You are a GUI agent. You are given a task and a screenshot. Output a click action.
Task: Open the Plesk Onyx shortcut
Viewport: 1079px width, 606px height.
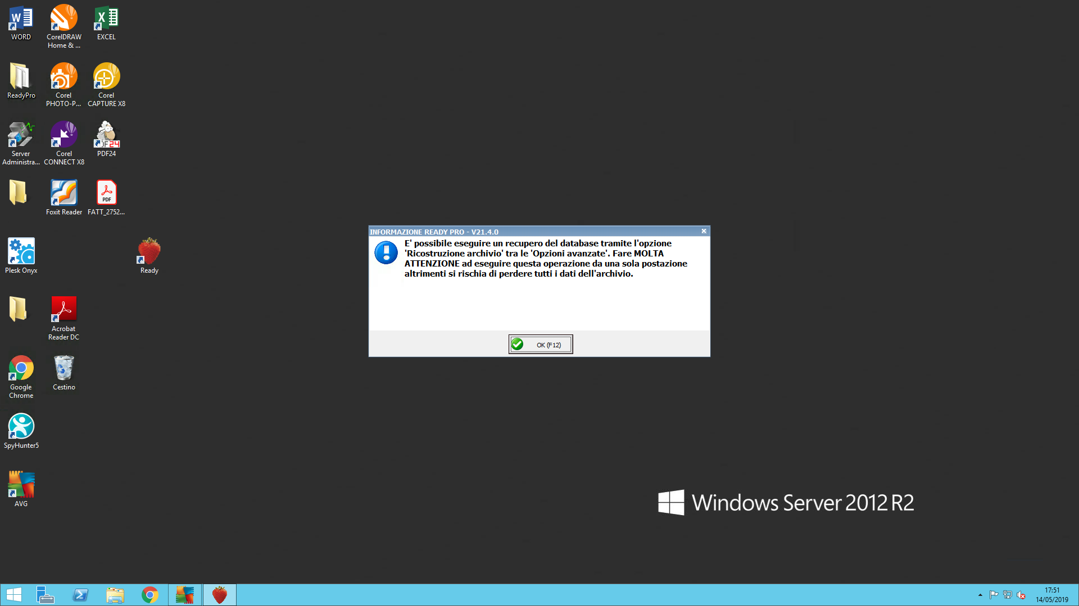point(21,256)
